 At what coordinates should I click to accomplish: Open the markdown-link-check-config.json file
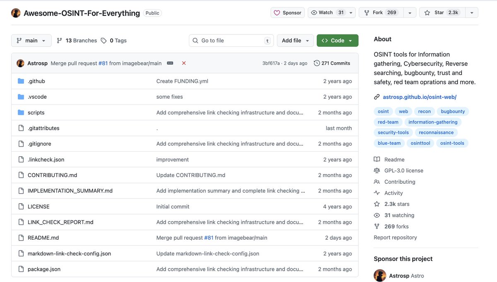tap(69, 253)
